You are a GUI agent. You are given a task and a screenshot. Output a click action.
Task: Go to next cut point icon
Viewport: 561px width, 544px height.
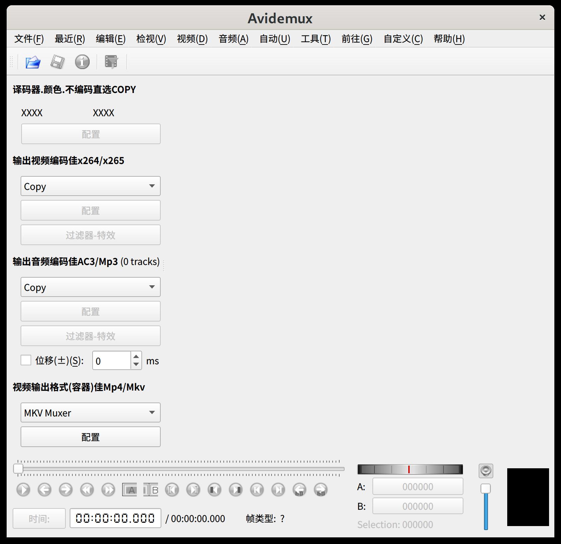(193, 490)
